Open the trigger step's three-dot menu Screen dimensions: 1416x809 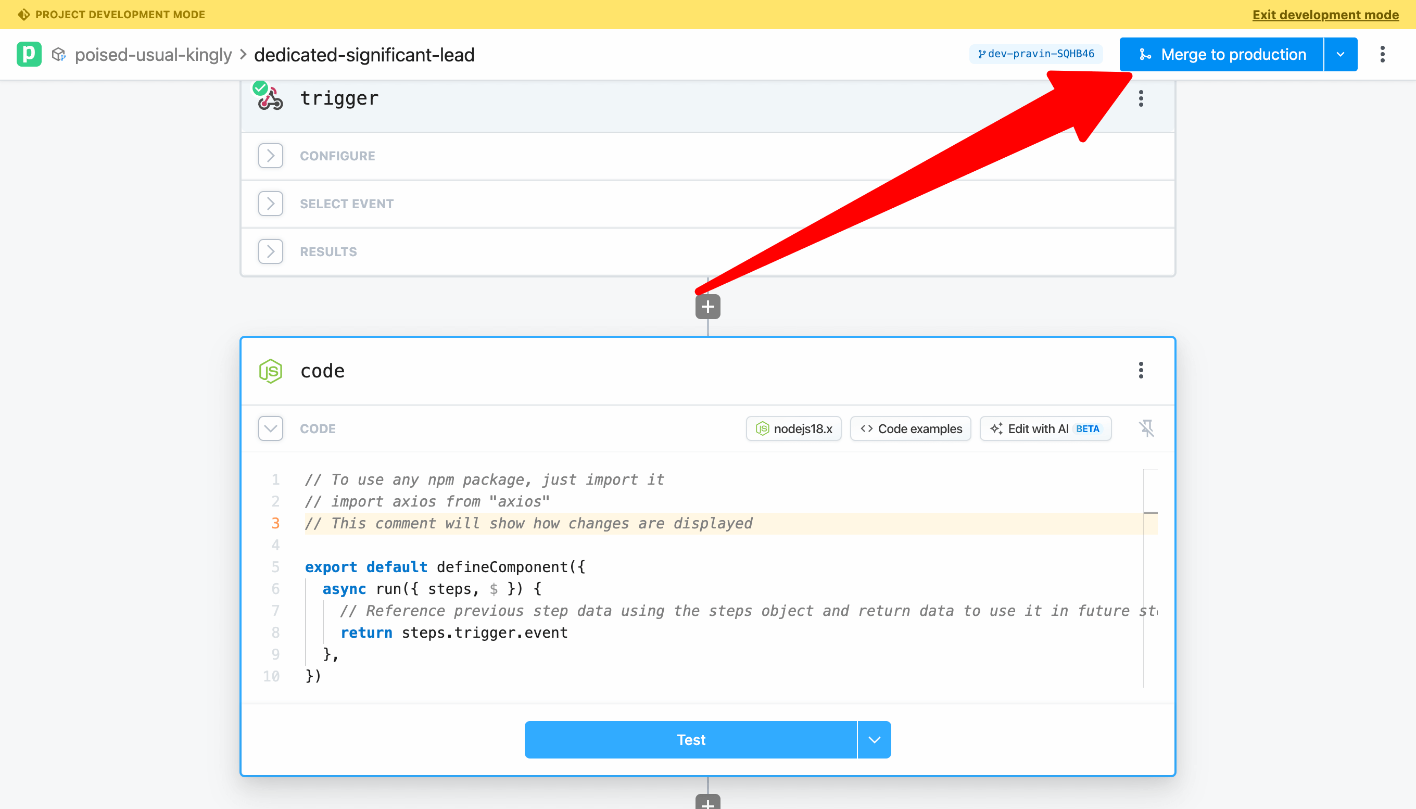pos(1141,98)
